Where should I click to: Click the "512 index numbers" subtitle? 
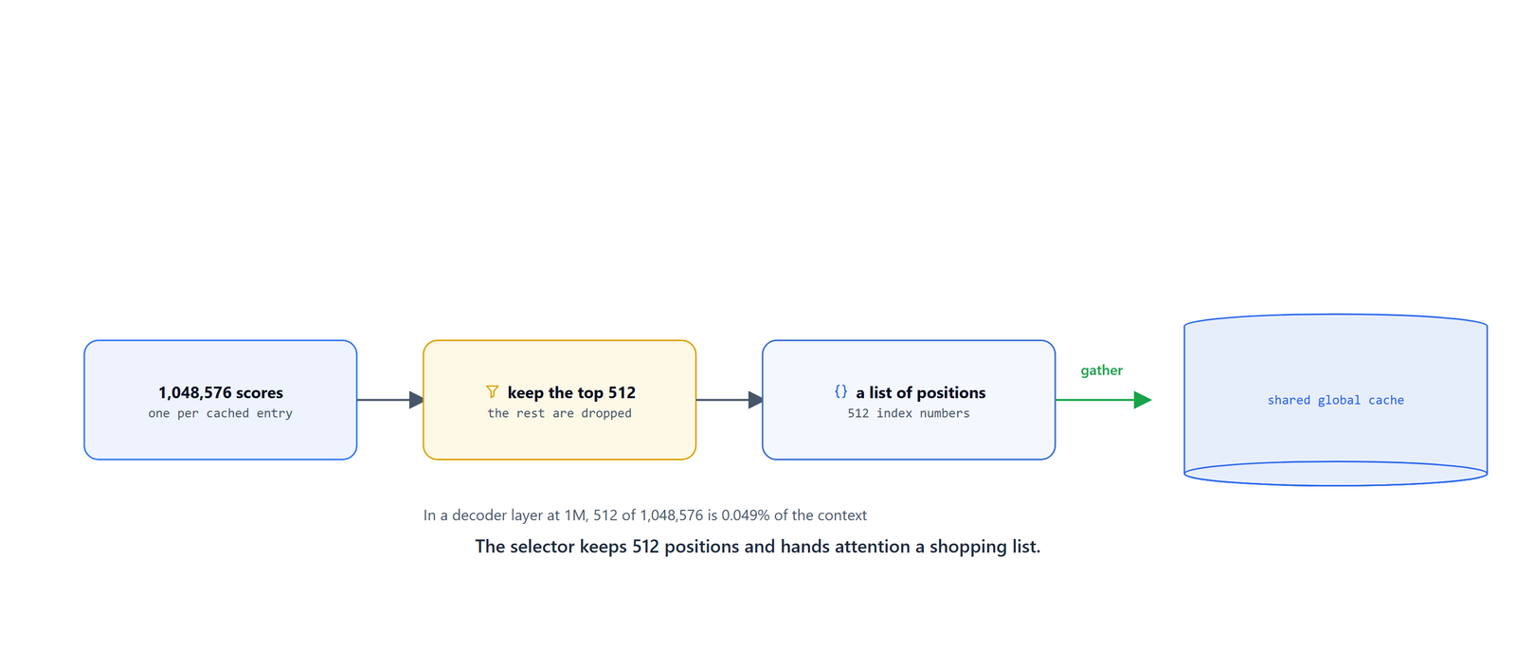coord(909,413)
